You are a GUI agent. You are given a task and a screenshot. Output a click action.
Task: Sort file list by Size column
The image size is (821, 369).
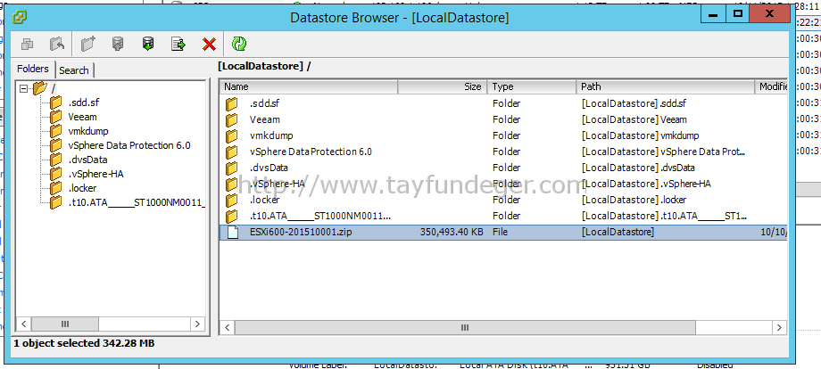443,86
